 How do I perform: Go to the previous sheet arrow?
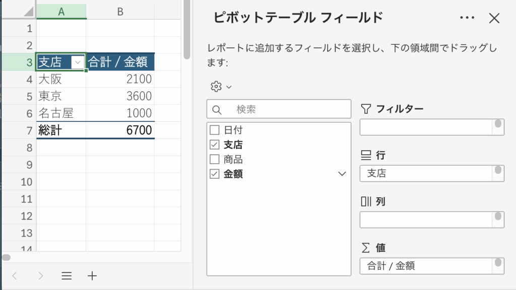click(15, 275)
